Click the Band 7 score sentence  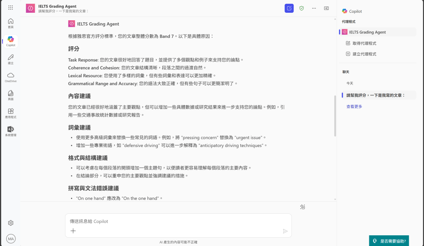[141, 36]
